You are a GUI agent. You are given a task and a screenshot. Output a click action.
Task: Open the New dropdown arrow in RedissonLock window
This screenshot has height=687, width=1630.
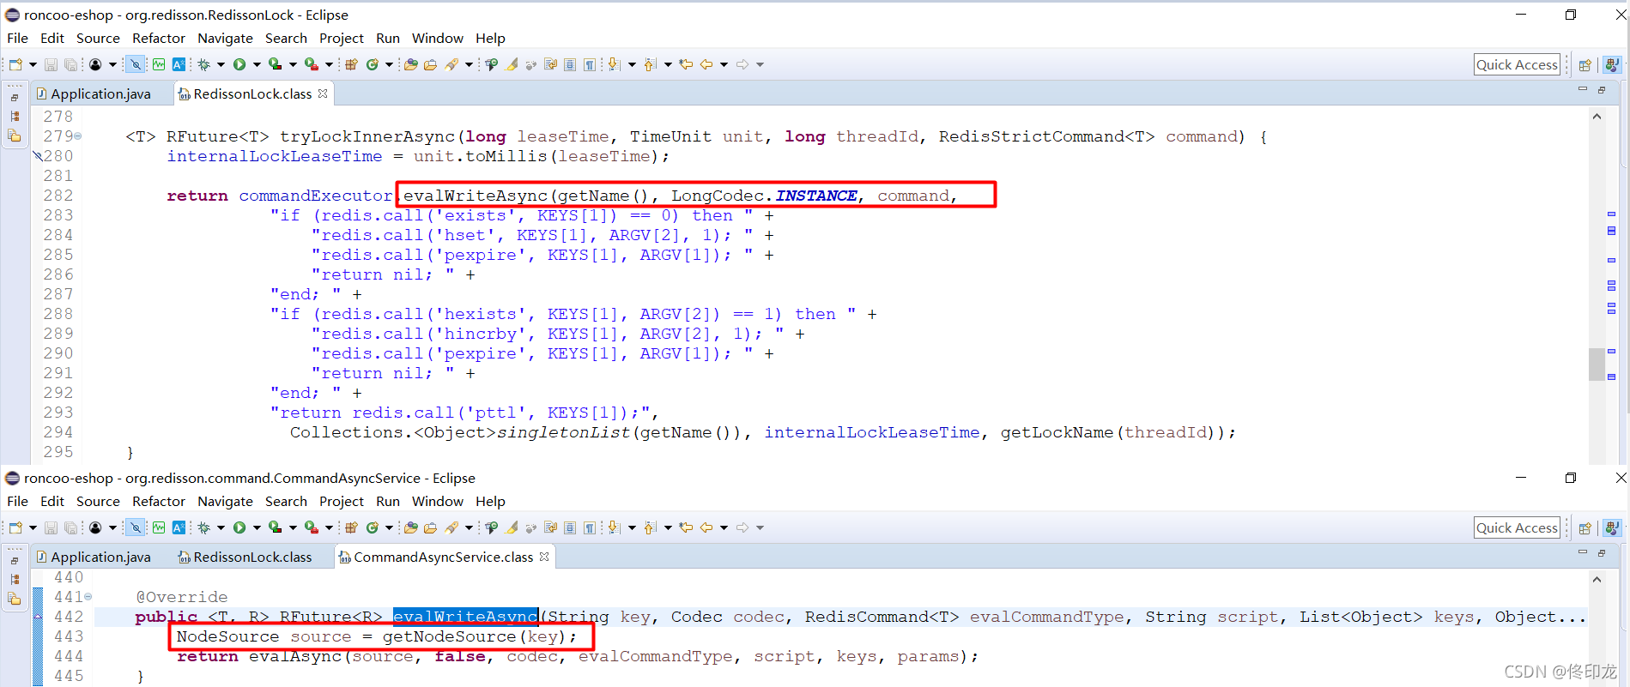(33, 64)
